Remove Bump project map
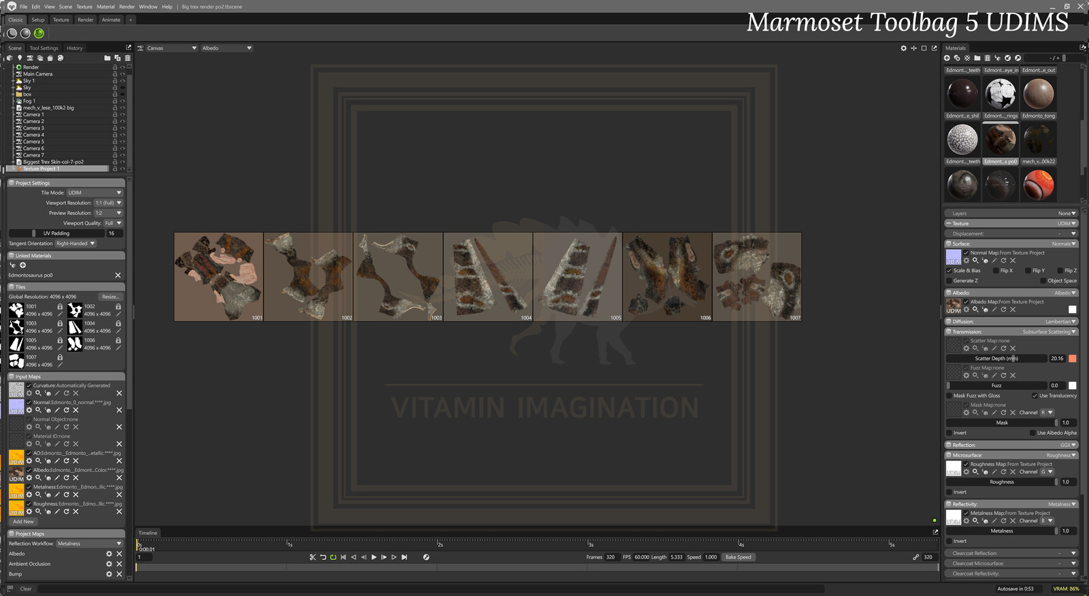1089x596 pixels. coord(118,574)
